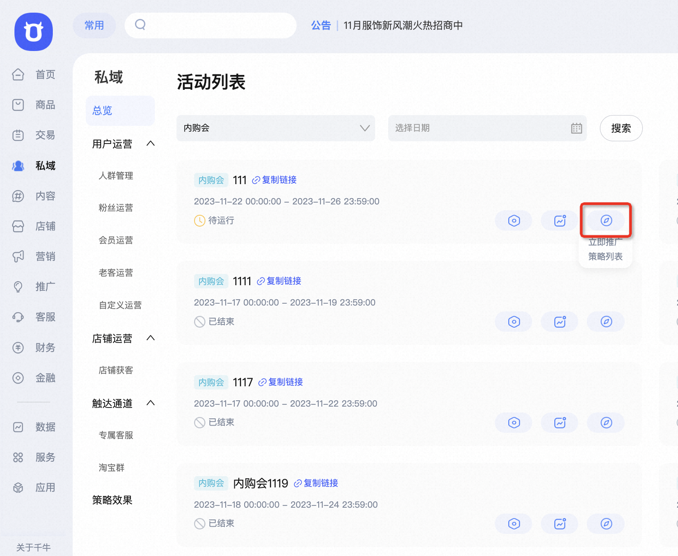Choose 策略列表 from popup menu
Screen dimensions: 678x556
coord(605,256)
